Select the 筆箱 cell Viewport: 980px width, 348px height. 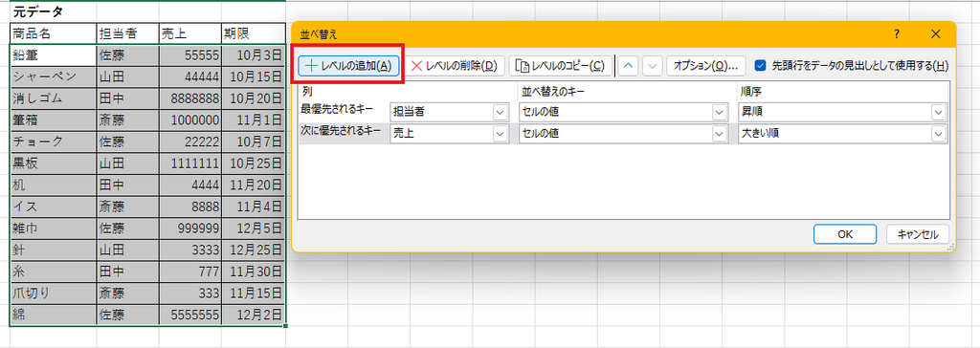point(54,120)
